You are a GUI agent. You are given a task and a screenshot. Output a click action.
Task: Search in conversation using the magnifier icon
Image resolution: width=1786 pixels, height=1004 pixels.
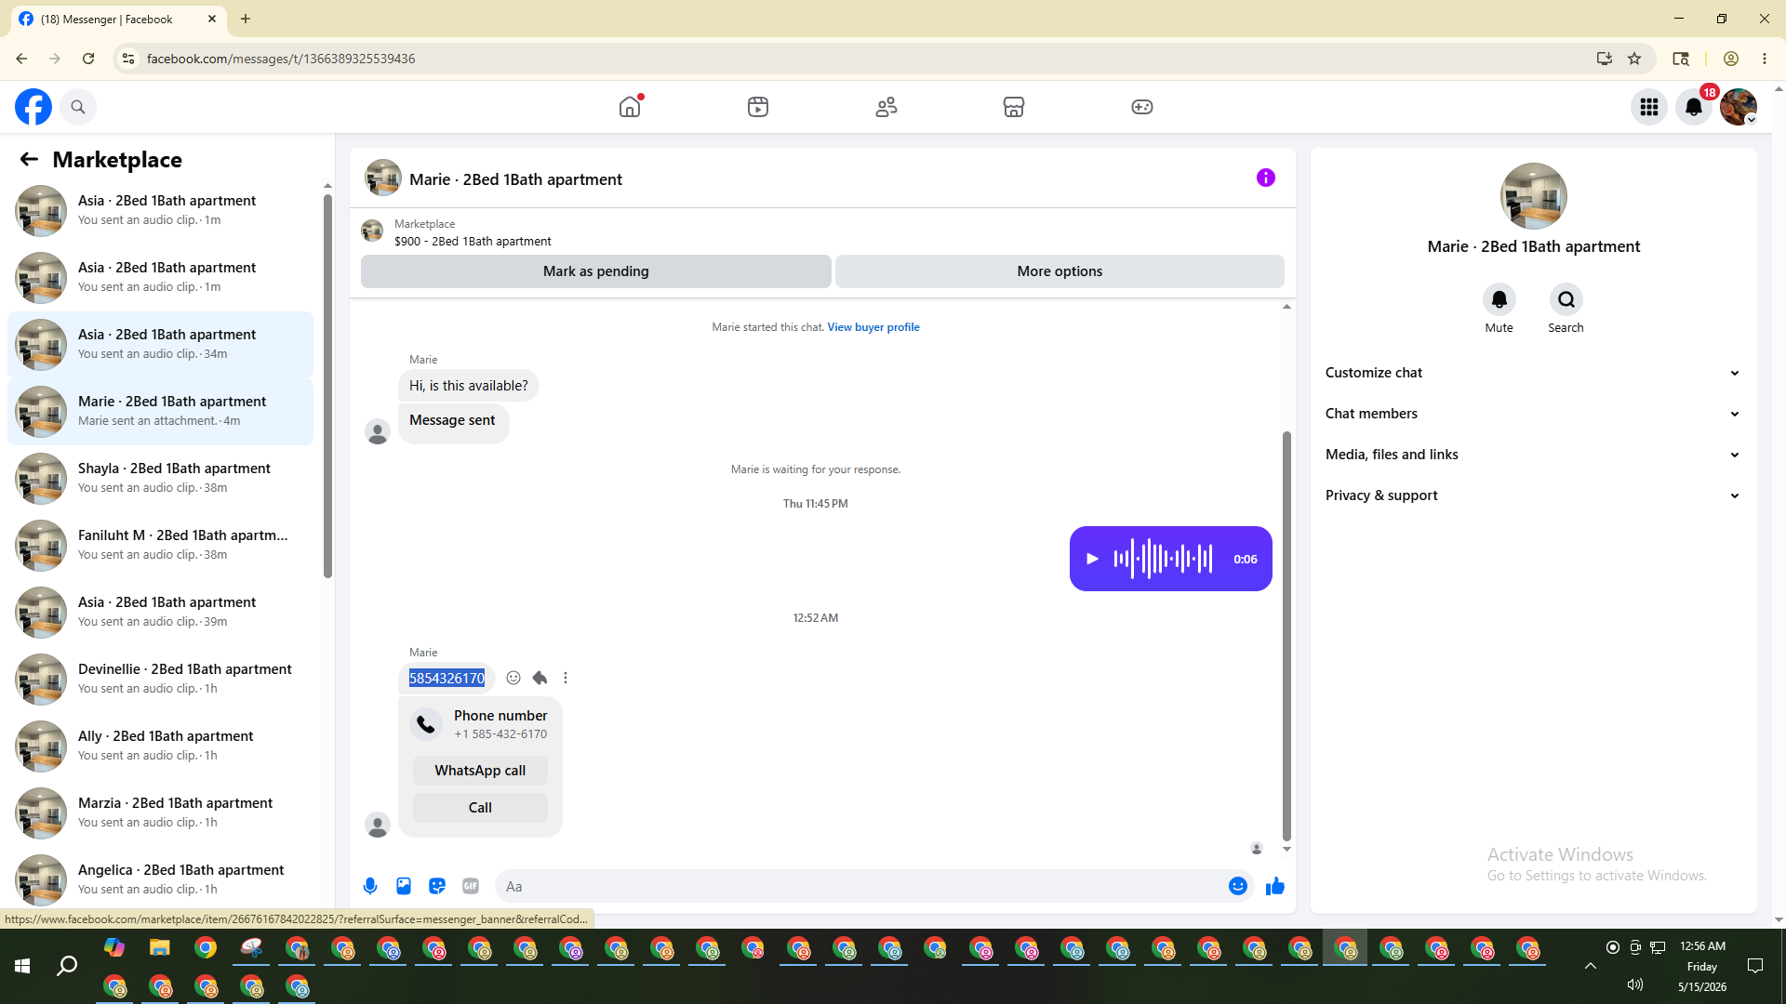pyautogui.click(x=1566, y=299)
